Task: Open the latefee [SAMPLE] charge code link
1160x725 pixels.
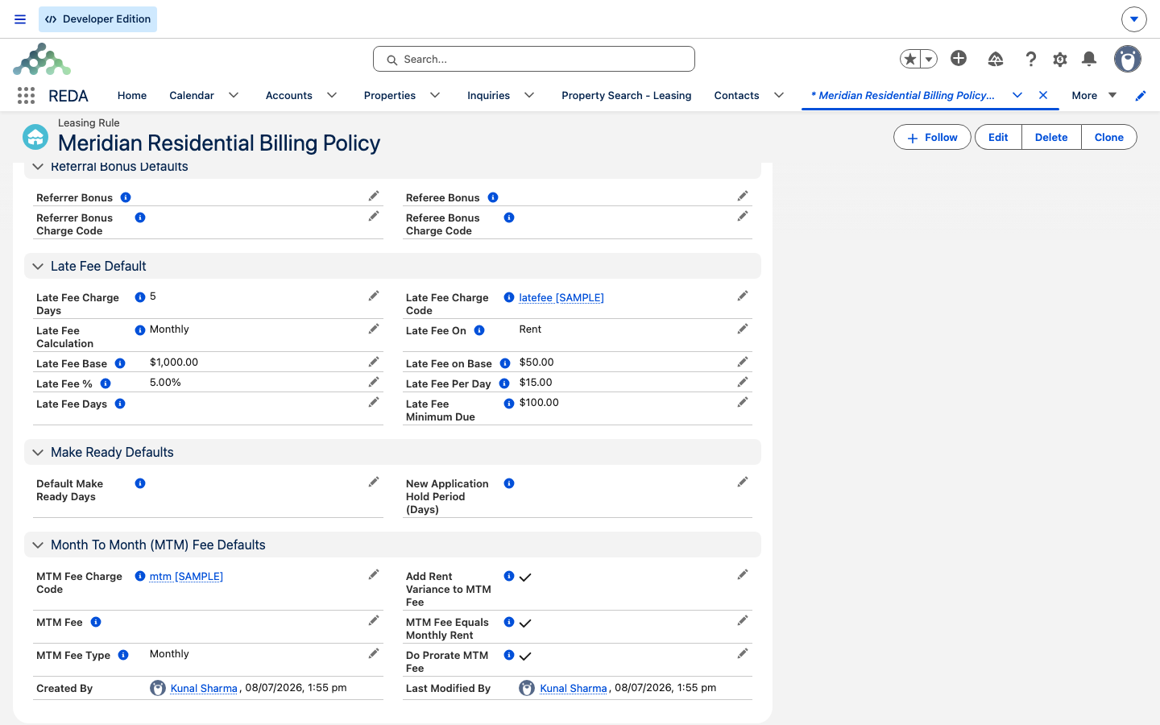Action: pos(561,298)
